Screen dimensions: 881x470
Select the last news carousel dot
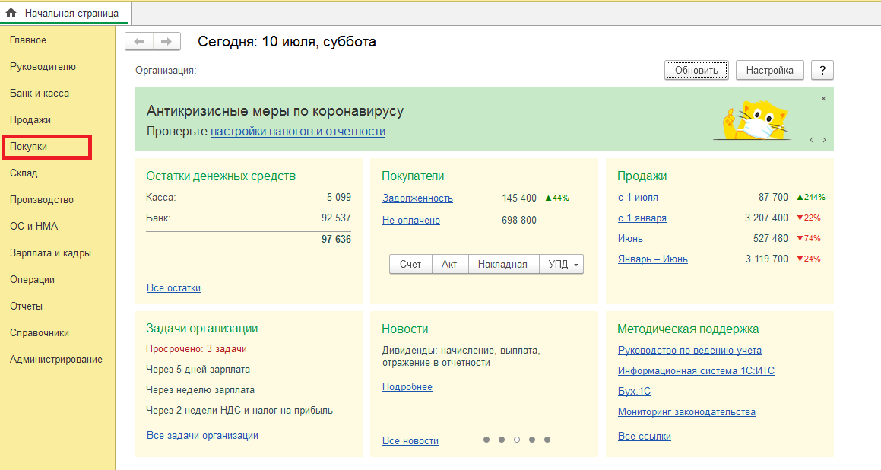coord(547,440)
